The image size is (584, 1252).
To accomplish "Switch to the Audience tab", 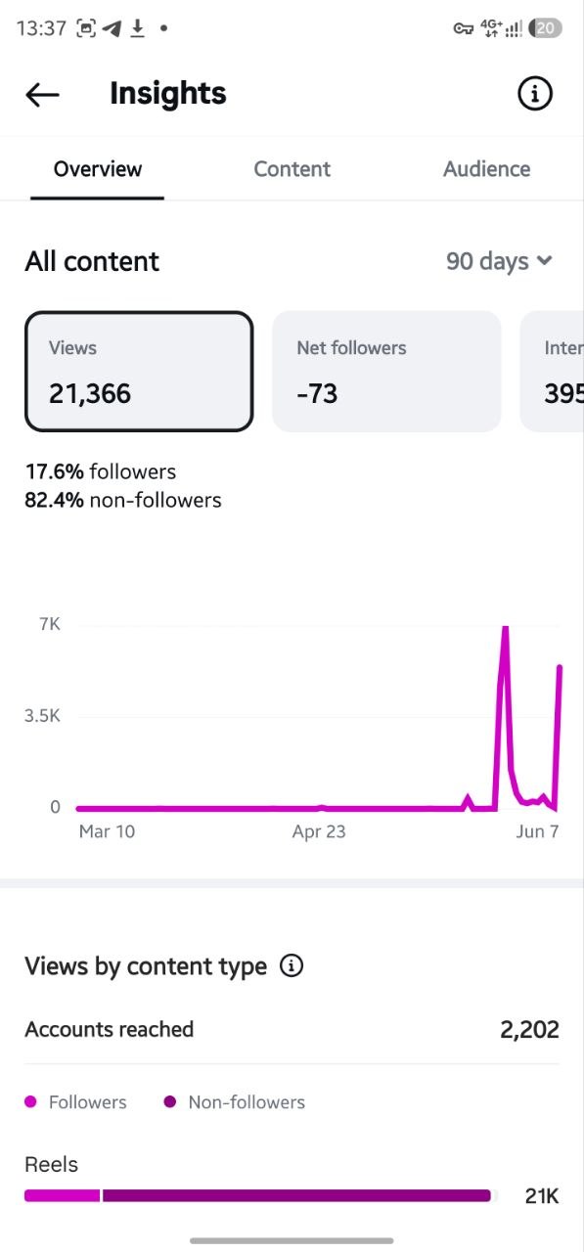I will pyautogui.click(x=486, y=169).
